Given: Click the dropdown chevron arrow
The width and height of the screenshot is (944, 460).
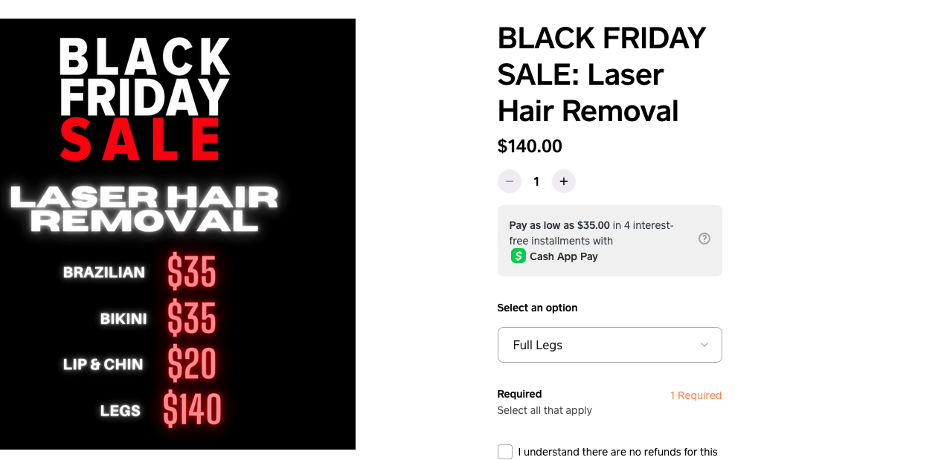Looking at the screenshot, I should (704, 345).
